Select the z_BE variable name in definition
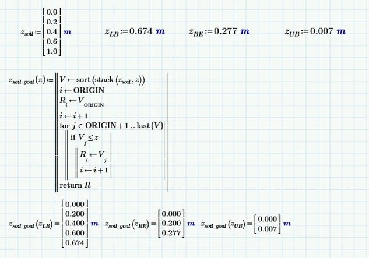The height and width of the screenshot is (258, 369). [x=196, y=32]
